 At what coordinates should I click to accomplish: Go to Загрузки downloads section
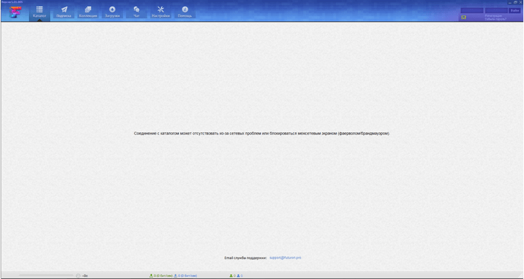pyautogui.click(x=113, y=12)
